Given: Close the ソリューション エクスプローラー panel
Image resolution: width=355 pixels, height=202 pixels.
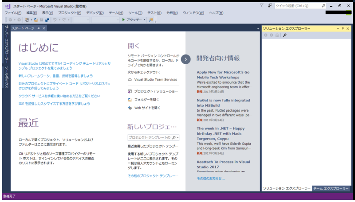Looking at the screenshot, I should (348, 28).
